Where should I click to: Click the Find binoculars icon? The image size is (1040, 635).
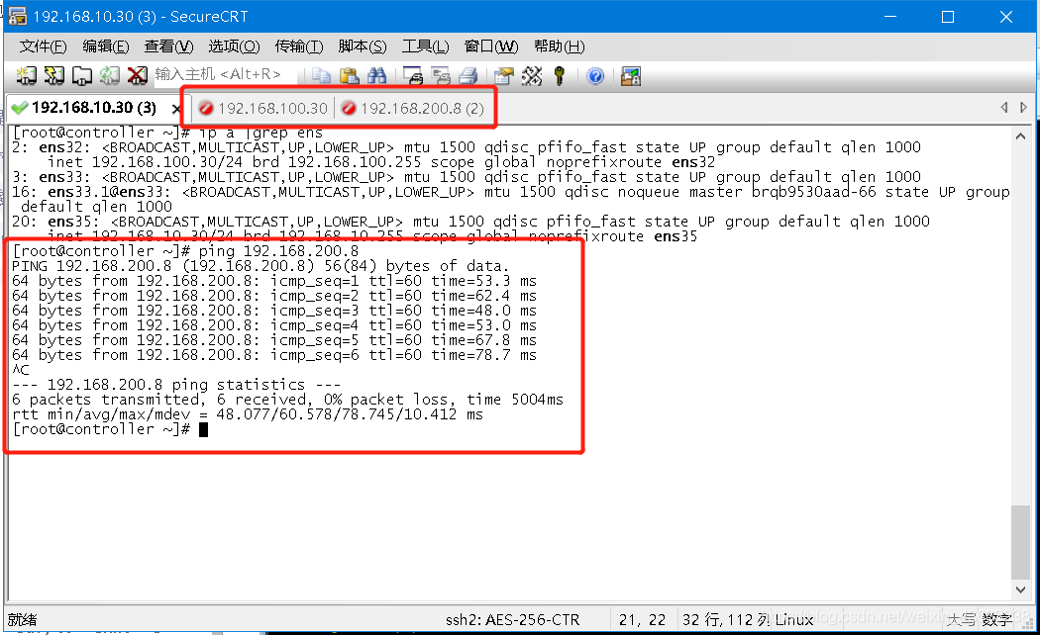[x=376, y=76]
